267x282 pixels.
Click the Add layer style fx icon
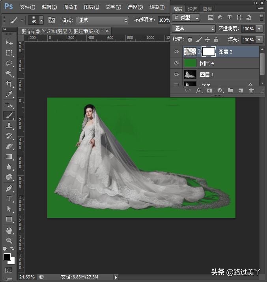point(199,90)
